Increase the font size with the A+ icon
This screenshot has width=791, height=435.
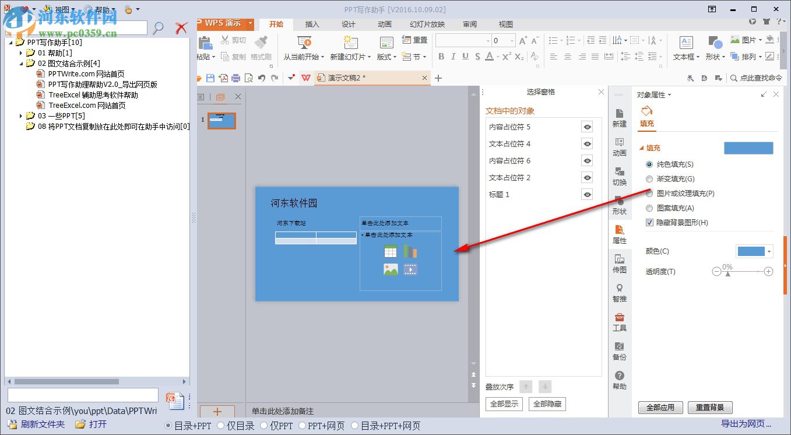[x=523, y=41]
